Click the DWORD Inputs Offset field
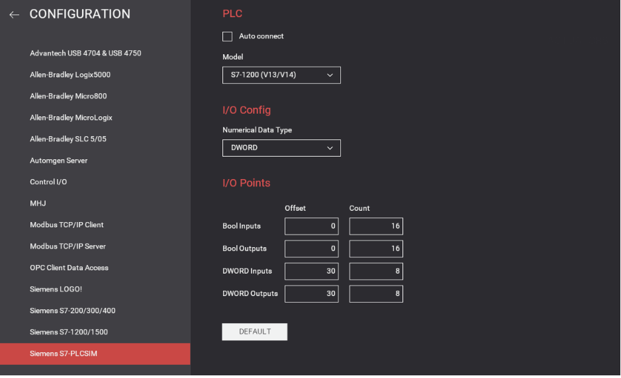This screenshot has width=621, height=378. click(312, 271)
